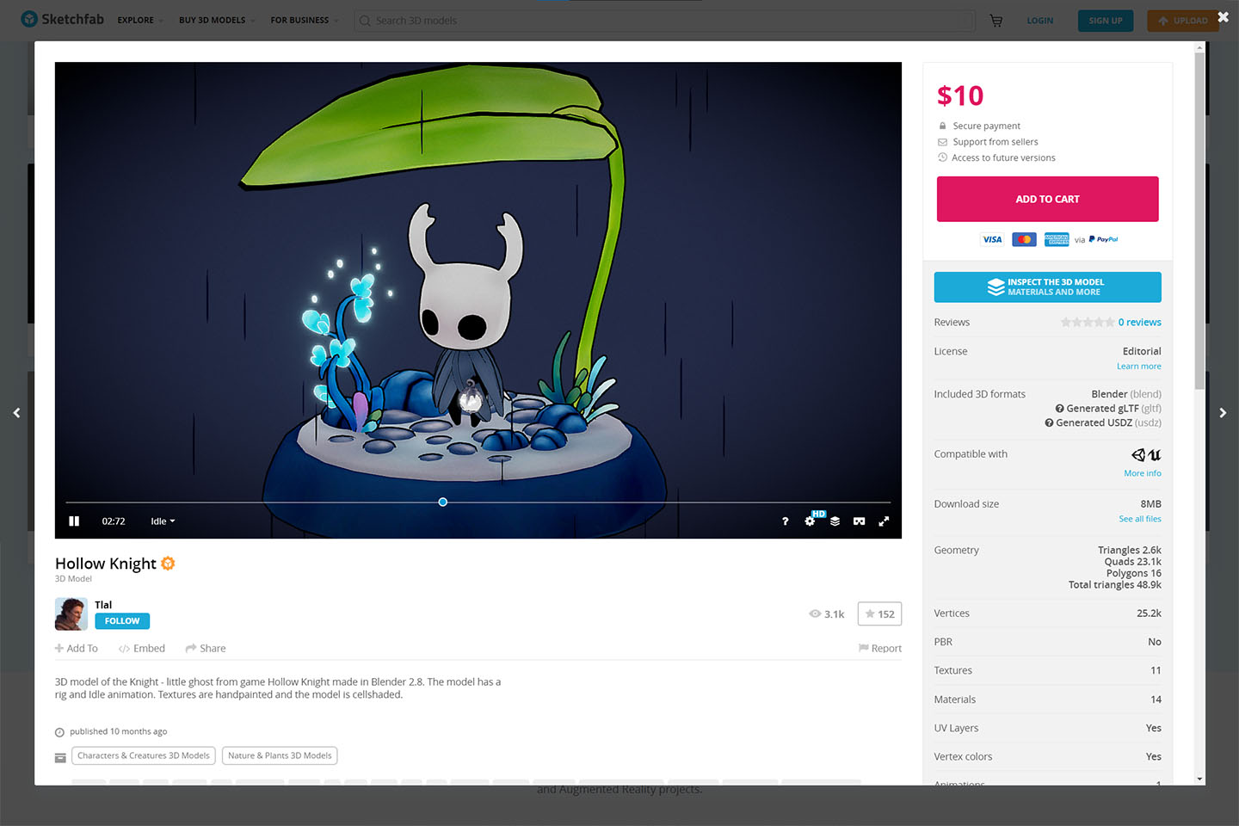The width and height of the screenshot is (1239, 826).
Task: Click the $10 price text
Action: pyautogui.click(x=960, y=96)
